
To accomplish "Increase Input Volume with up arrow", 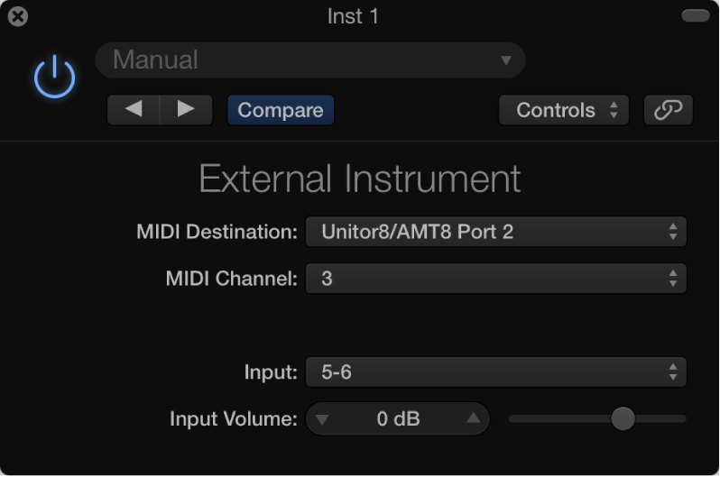I will pyautogui.click(x=473, y=418).
